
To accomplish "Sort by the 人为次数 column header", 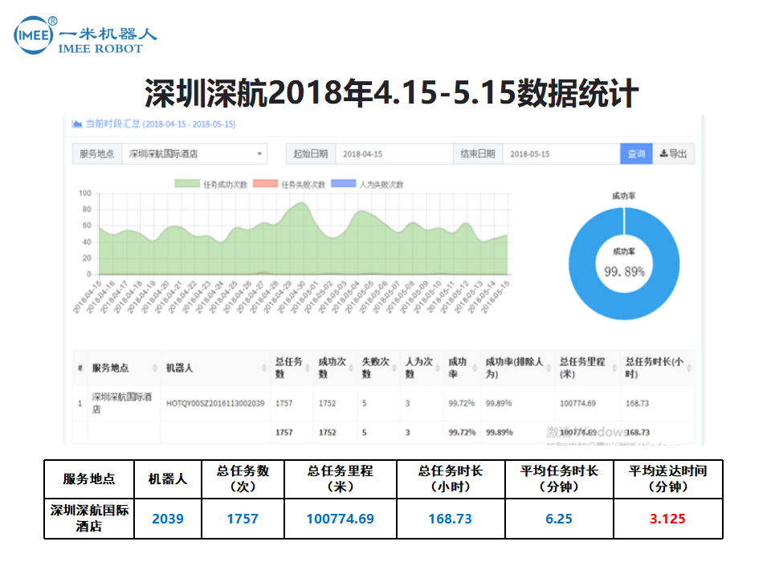I will tap(422, 368).
